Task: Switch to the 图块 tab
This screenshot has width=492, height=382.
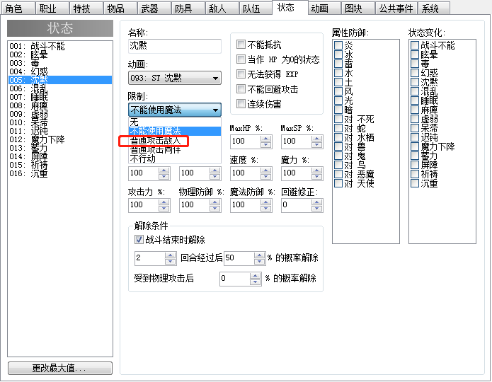Action: 357,8
